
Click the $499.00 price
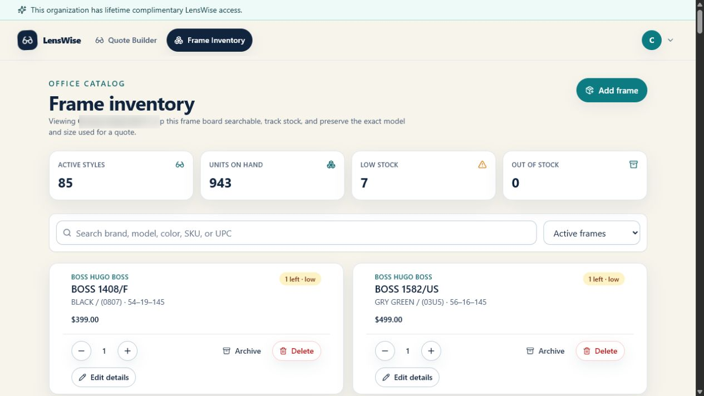388,320
